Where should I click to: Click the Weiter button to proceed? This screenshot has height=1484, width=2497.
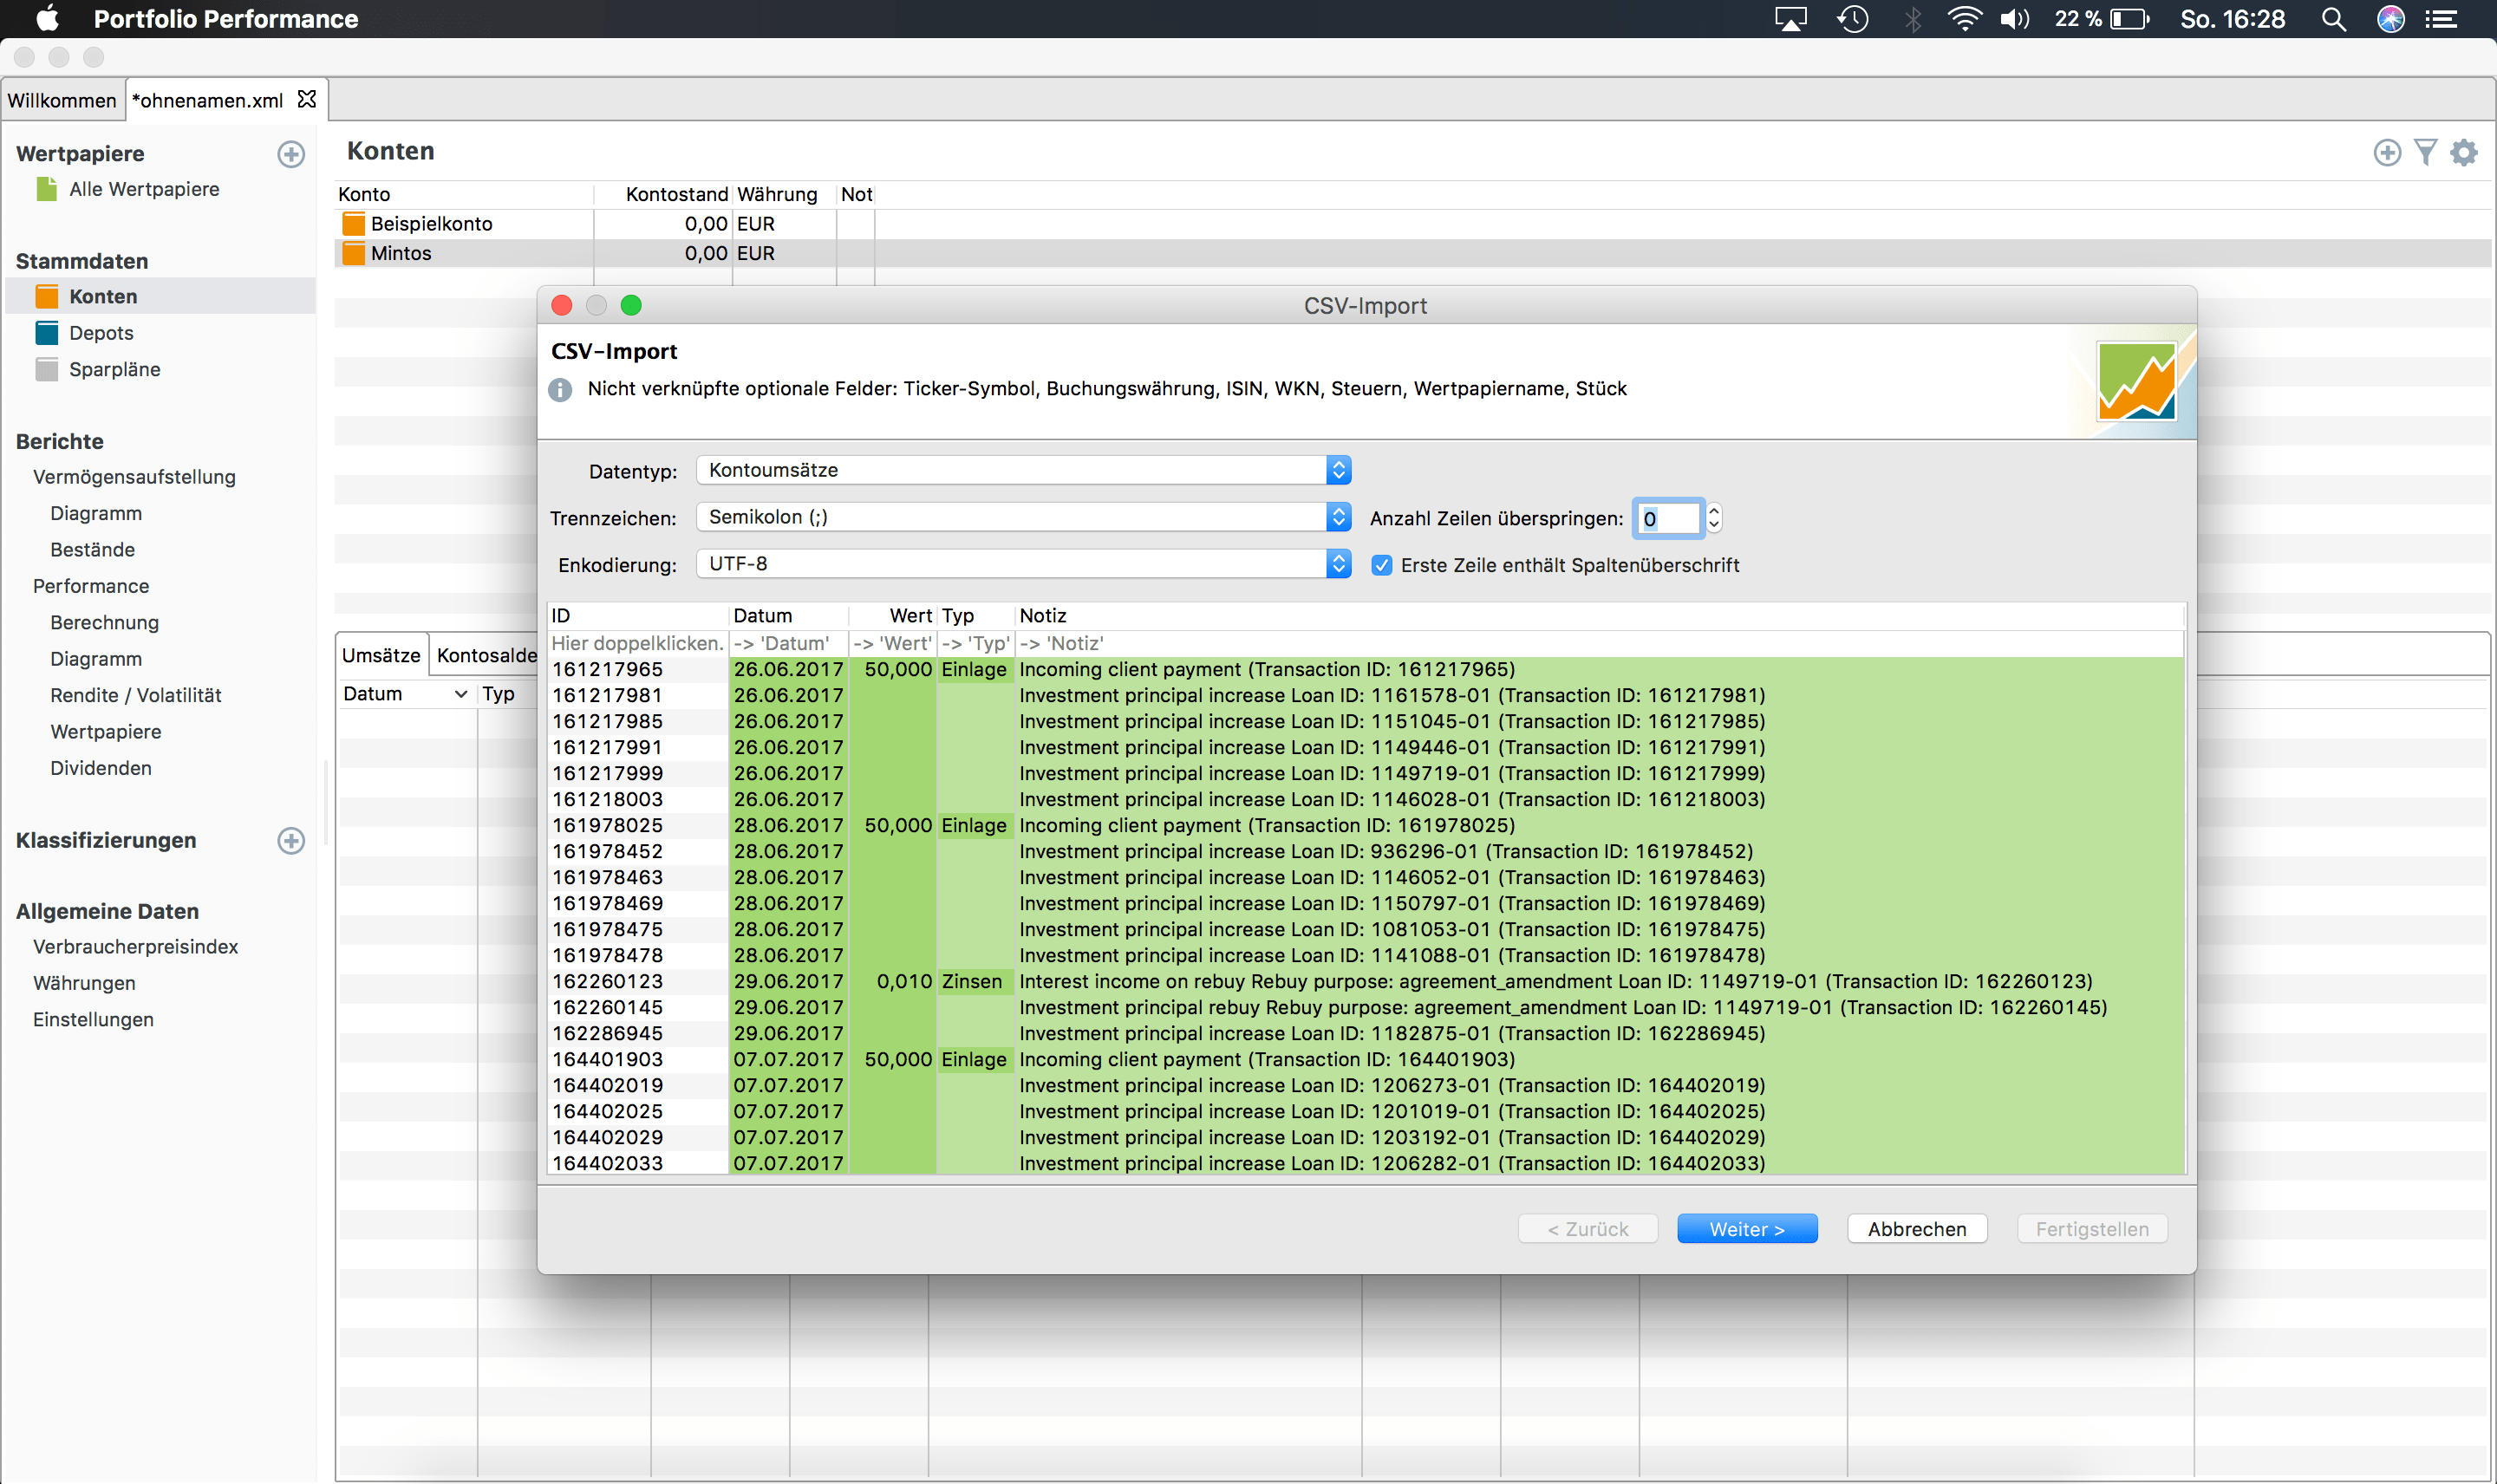click(1746, 1227)
